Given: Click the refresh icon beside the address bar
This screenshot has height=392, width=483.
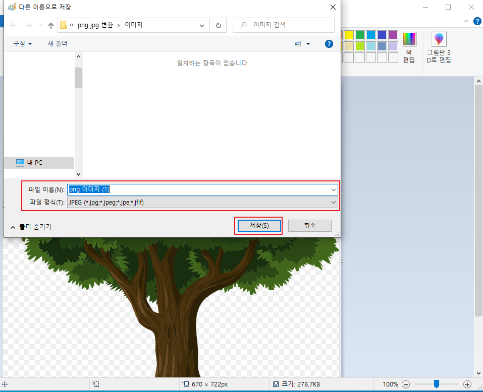Looking at the screenshot, I should pos(219,25).
